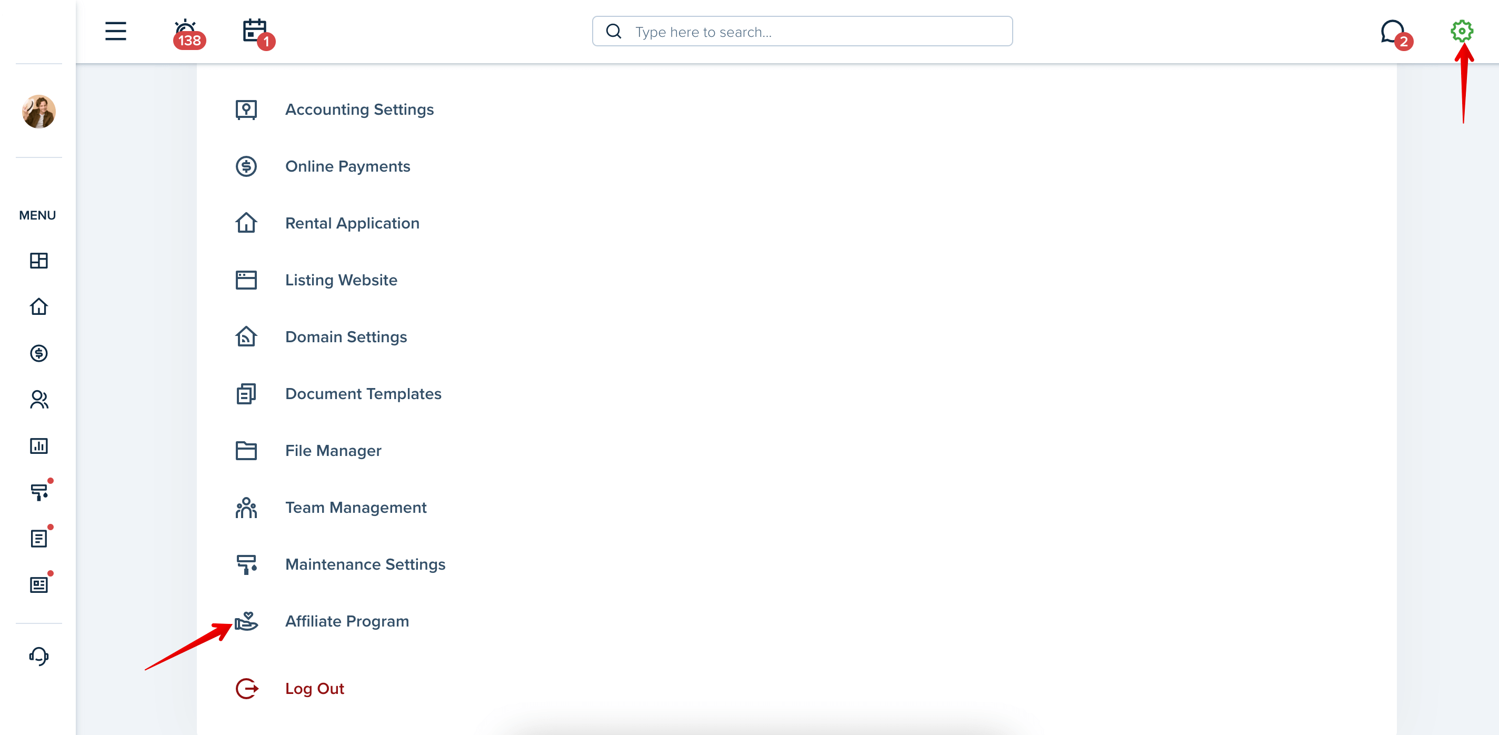This screenshot has height=735, width=1499.
Task: Click the Document Templates pages icon
Action: pyautogui.click(x=246, y=394)
